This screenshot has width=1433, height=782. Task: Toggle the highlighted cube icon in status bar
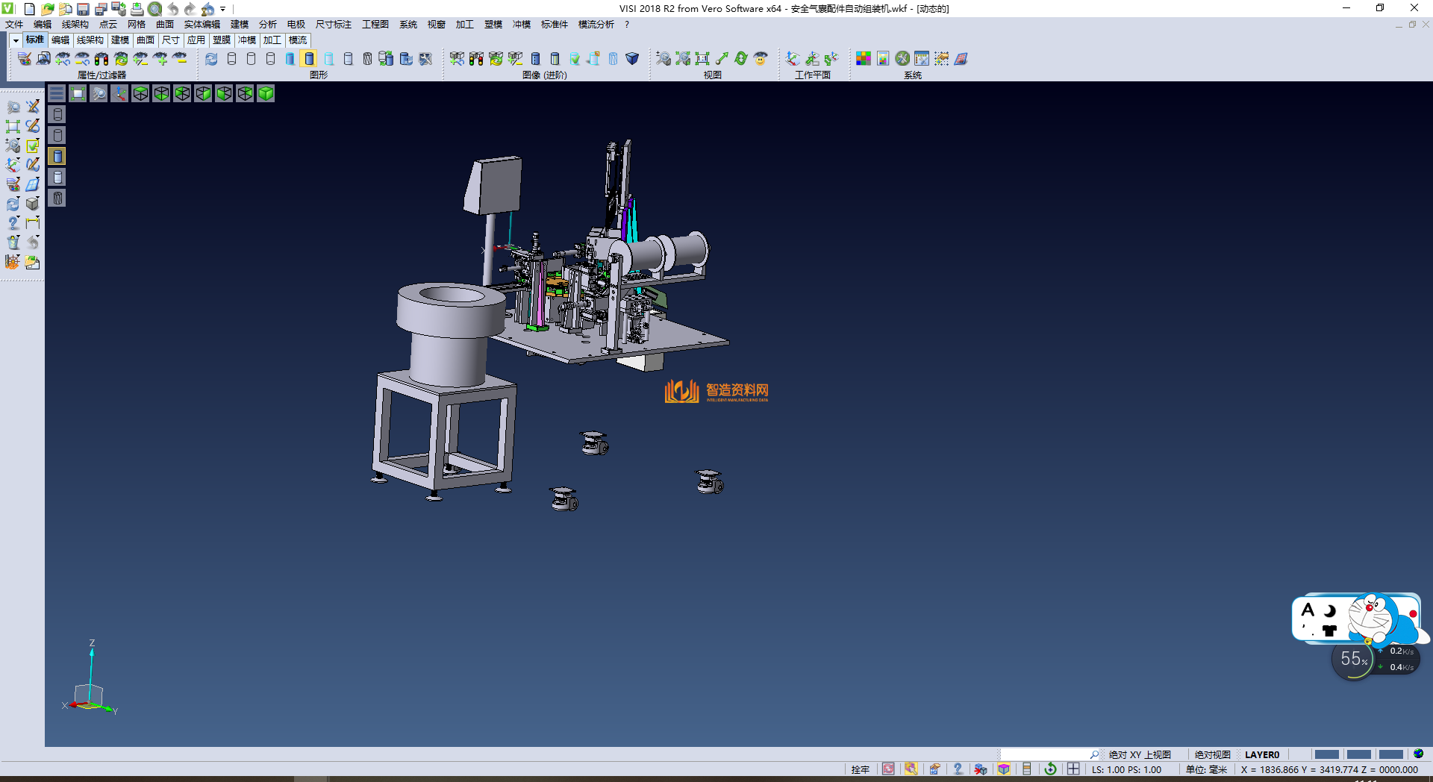point(1004,769)
